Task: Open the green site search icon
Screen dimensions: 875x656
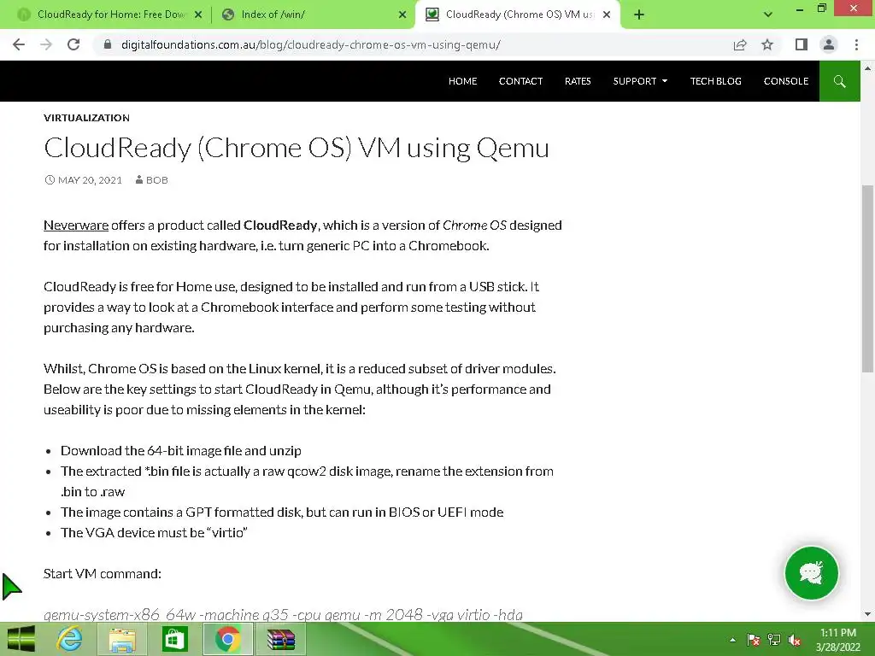Action: point(839,81)
